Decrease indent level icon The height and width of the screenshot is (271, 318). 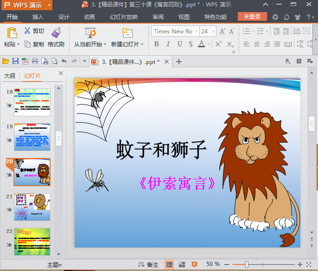pyautogui.click(x=276, y=31)
